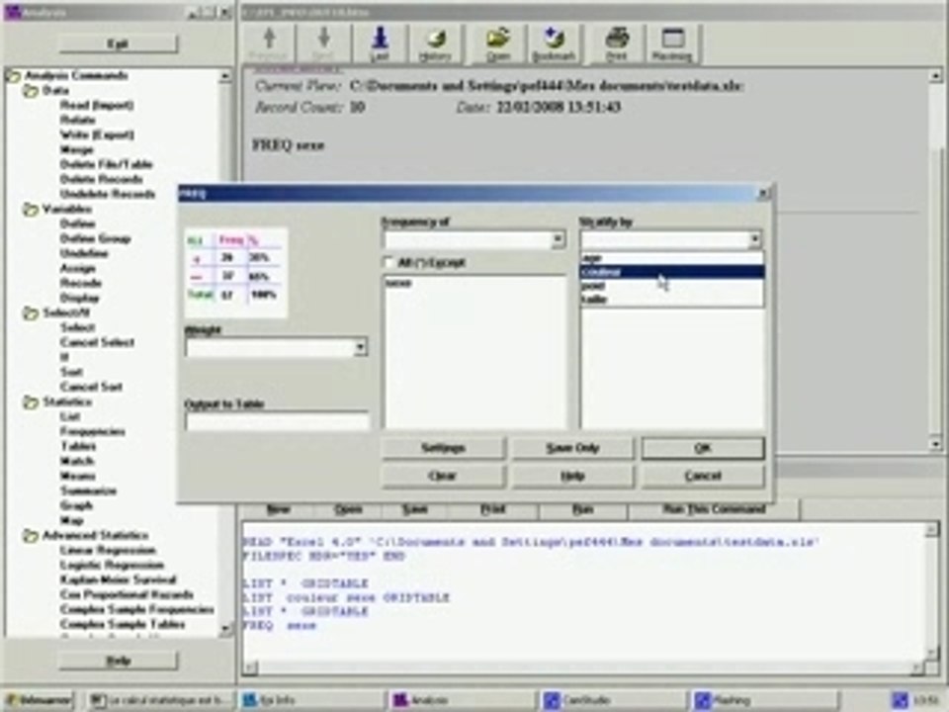Select Frequencies command in the tree
The width and height of the screenshot is (949, 712).
point(92,432)
